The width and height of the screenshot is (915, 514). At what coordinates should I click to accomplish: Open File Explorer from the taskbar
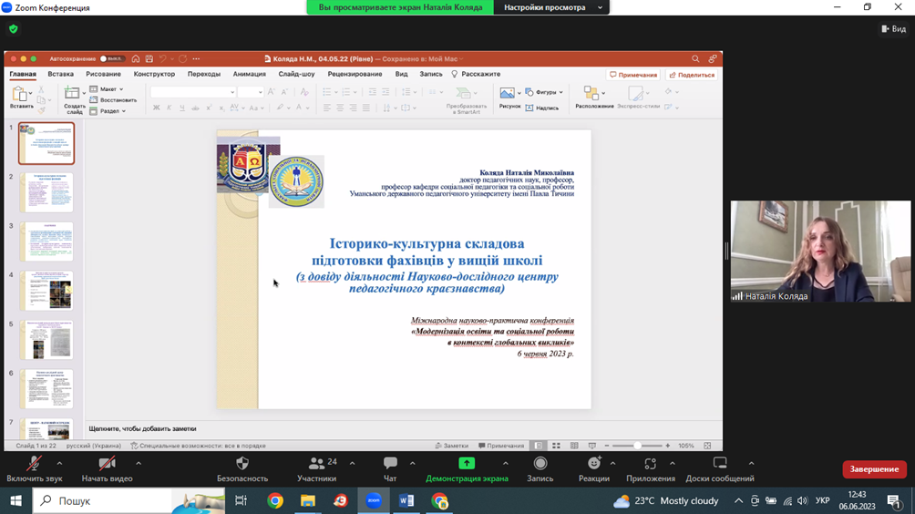307,500
